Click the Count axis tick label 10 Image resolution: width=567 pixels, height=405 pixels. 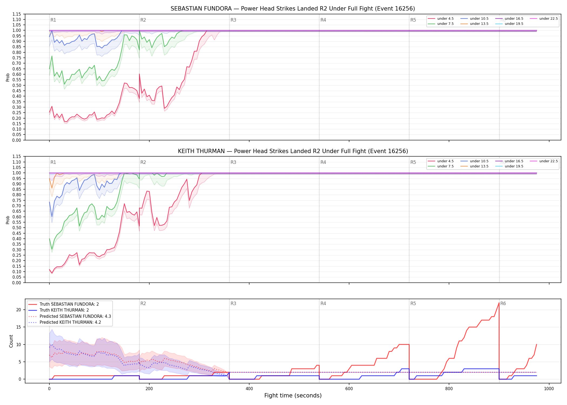tap(19, 345)
